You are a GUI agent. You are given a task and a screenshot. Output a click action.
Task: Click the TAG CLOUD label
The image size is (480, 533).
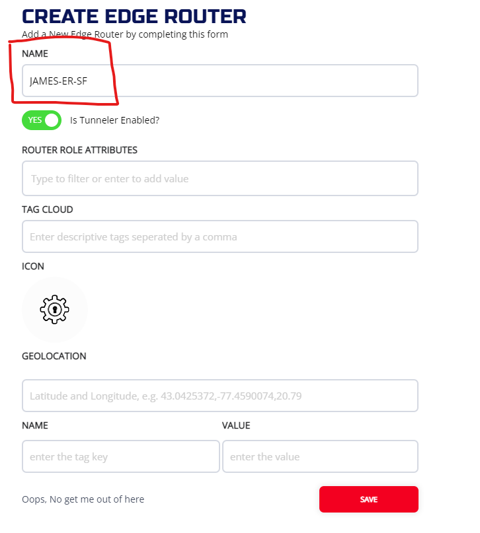tap(48, 209)
